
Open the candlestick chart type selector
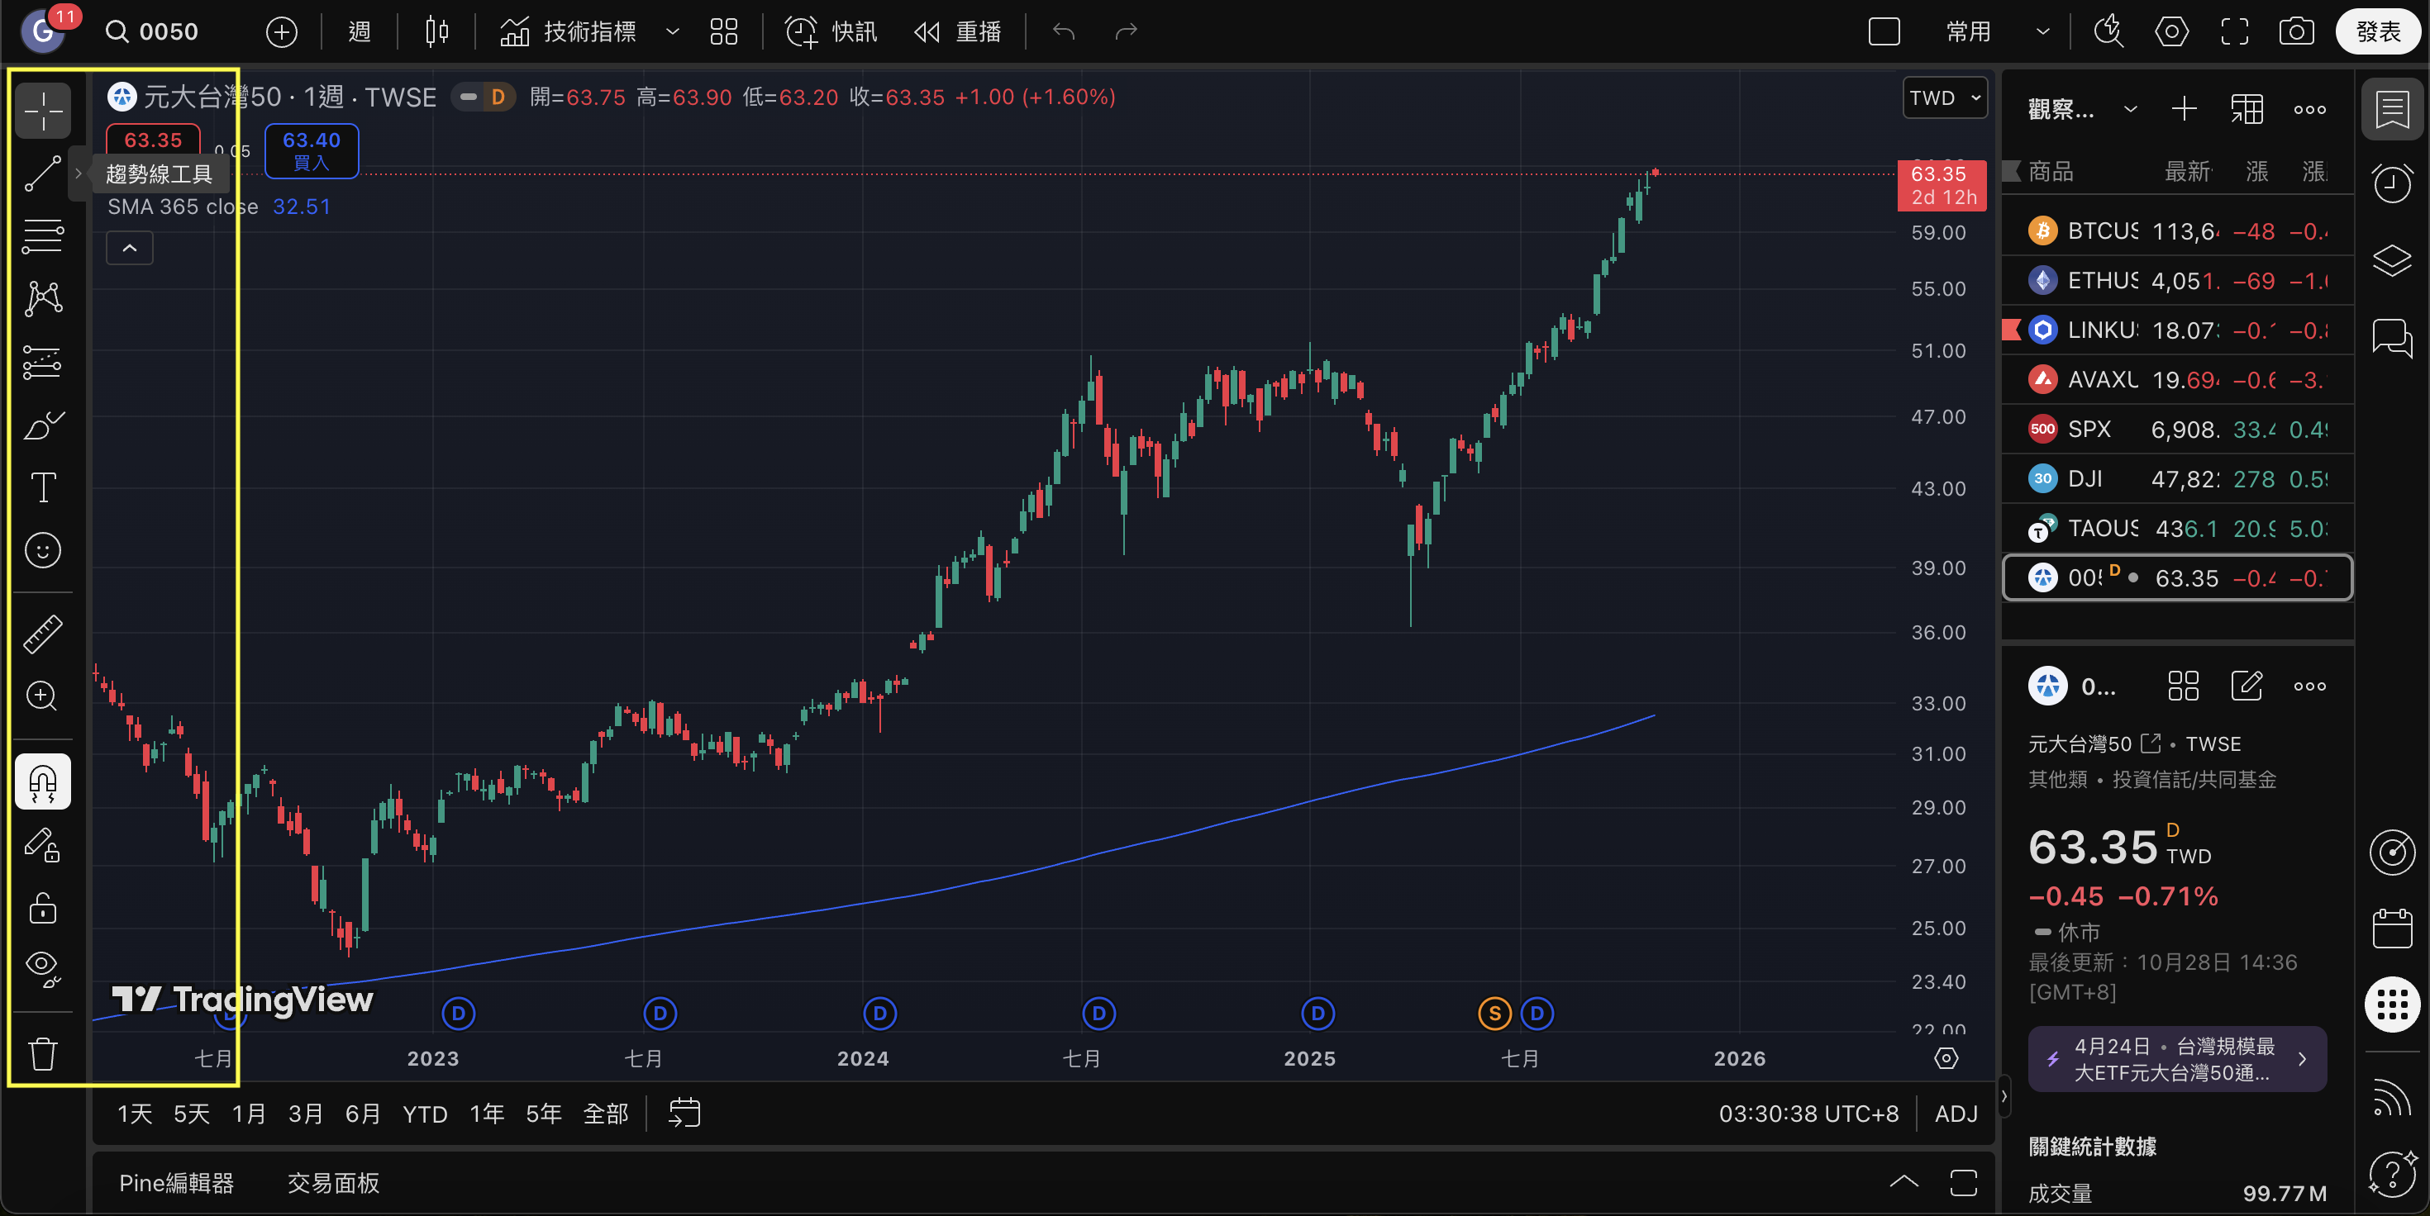(436, 32)
